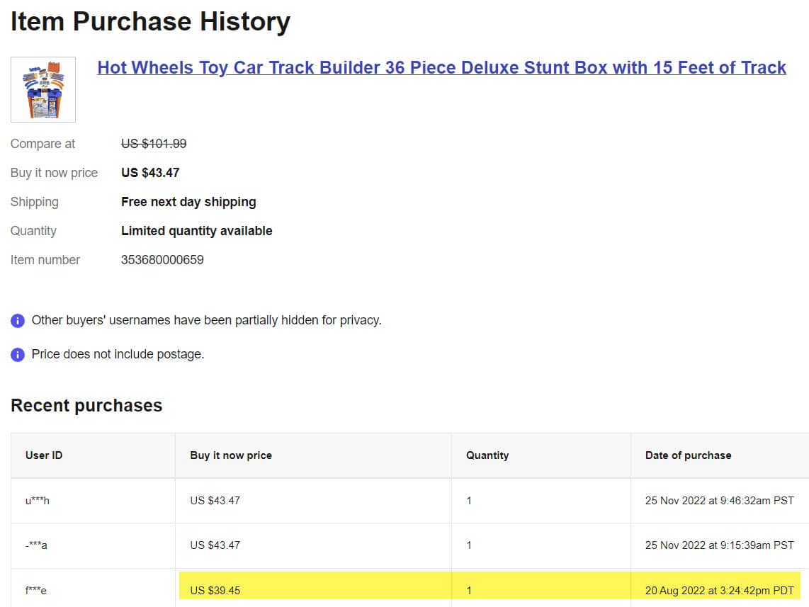Click the Date of purchase column header

point(688,455)
